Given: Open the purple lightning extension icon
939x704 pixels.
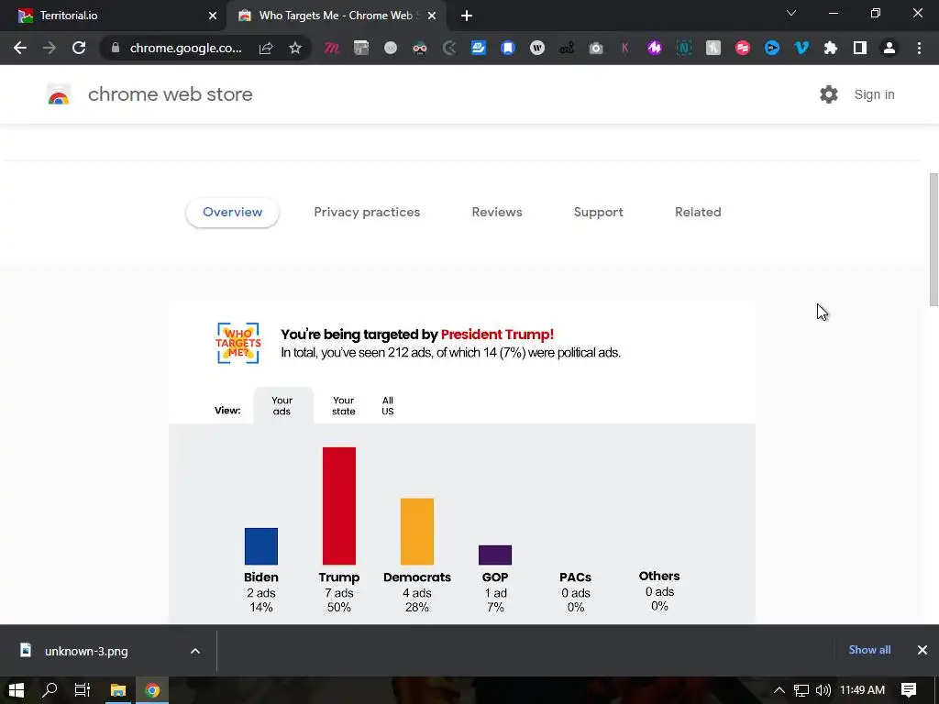Looking at the screenshot, I should tap(655, 48).
